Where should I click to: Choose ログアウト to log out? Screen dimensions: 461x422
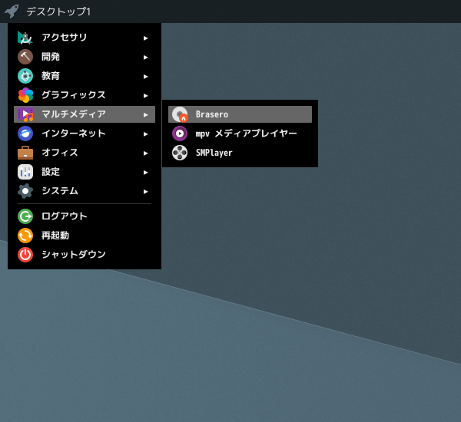coord(85,216)
